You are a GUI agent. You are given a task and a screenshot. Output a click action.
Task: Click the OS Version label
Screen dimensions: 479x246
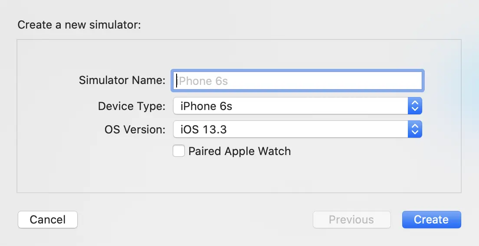click(x=135, y=129)
